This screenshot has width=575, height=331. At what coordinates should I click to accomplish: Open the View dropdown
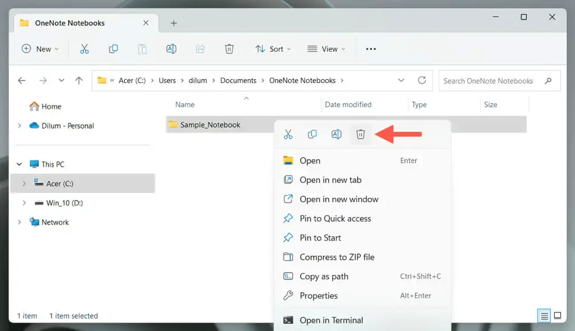[326, 49]
